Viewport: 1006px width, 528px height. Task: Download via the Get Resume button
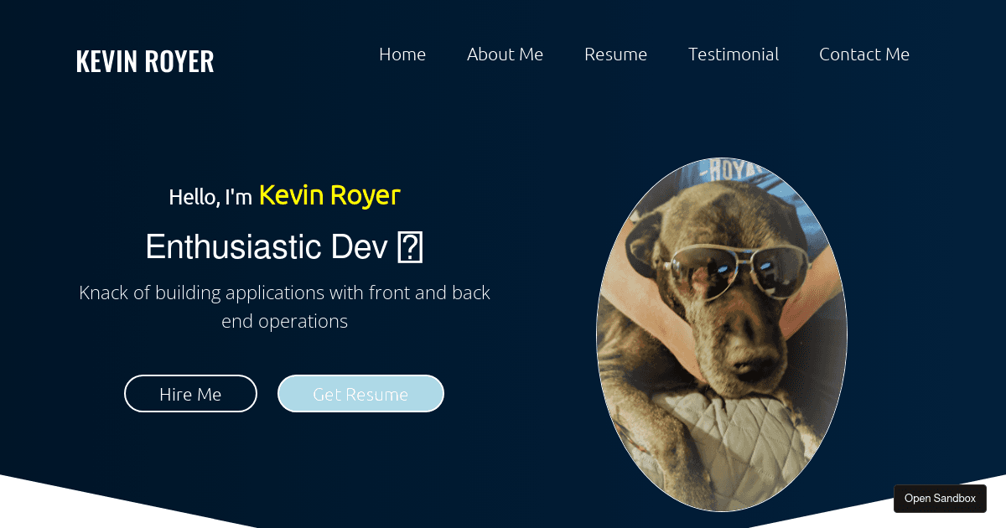(x=360, y=394)
